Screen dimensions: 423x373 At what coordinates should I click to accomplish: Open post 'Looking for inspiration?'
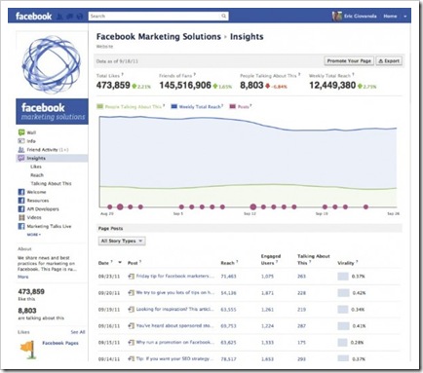175,309
